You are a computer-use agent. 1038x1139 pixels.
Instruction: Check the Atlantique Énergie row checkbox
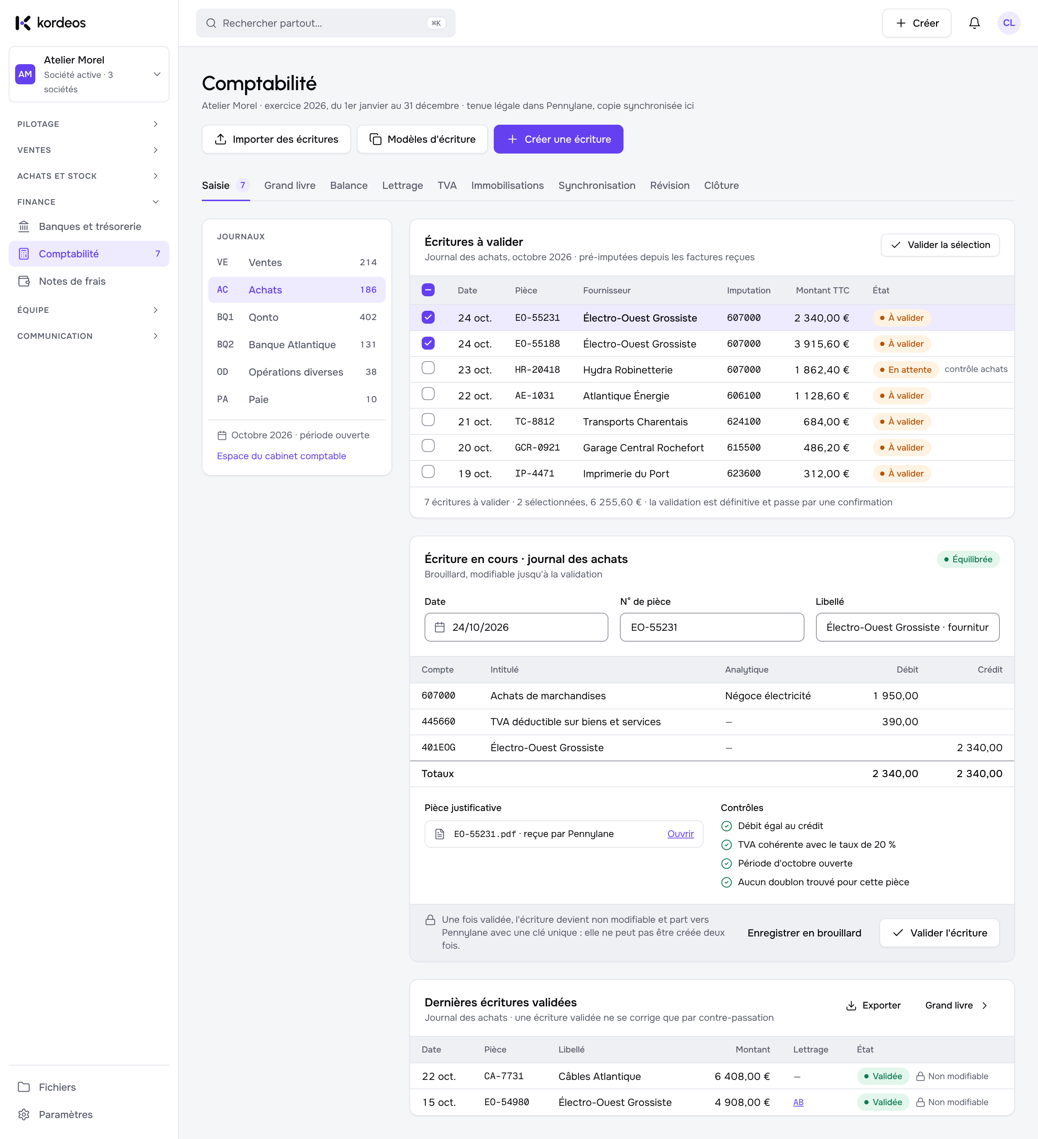(x=428, y=394)
